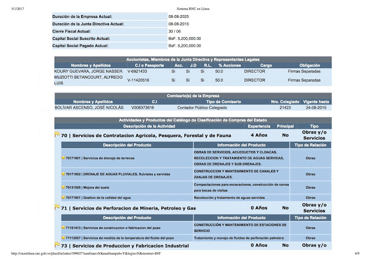Click Compactaciones para excavaciones info cell
Image resolution: width=371 pixels, height=262 pixels.
[241, 187]
